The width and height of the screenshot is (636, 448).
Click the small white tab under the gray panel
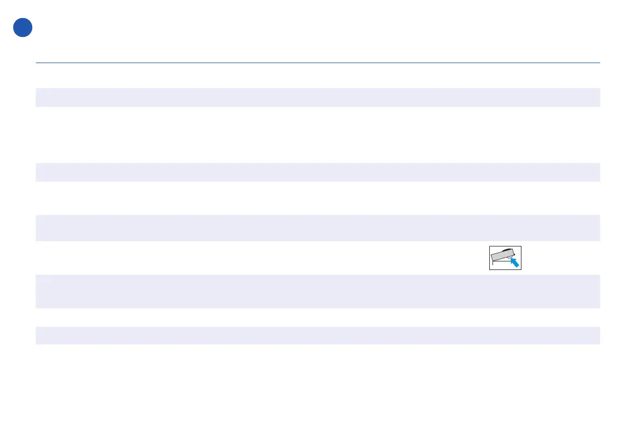click(x=510, y=258)
